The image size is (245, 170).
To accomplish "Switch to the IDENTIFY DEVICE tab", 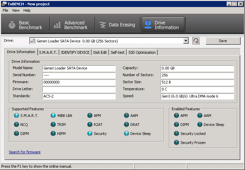I will (75, 52).
